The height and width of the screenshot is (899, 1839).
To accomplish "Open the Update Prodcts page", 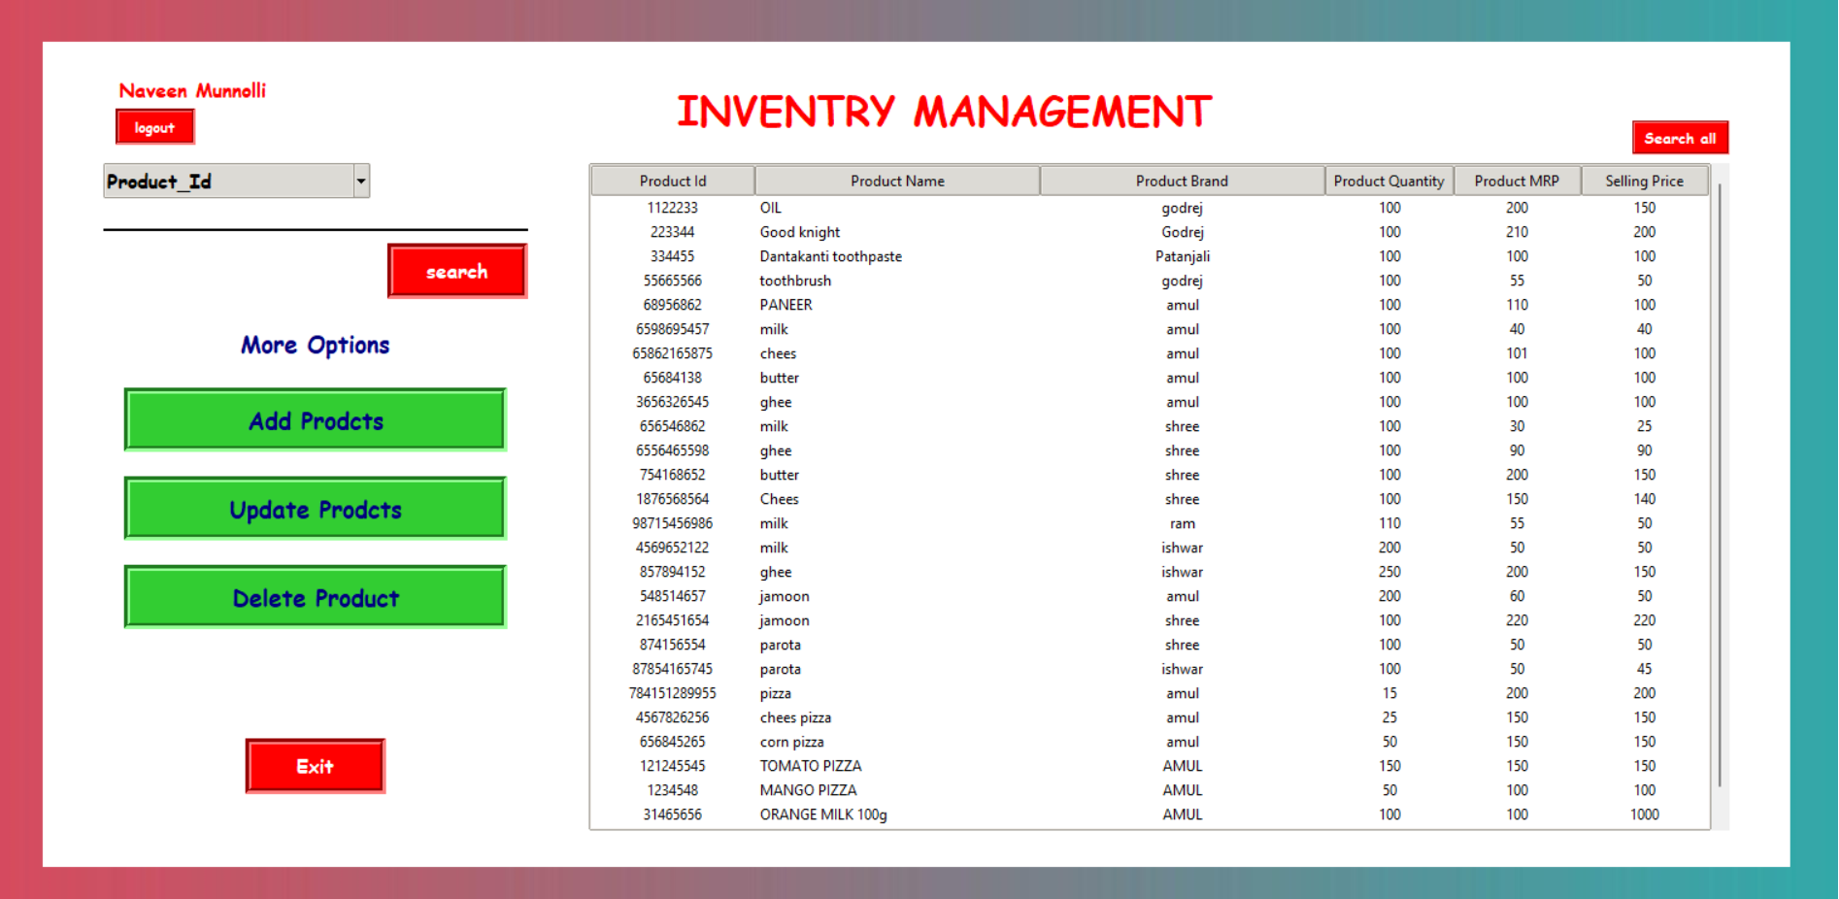I will coord(316,508).
